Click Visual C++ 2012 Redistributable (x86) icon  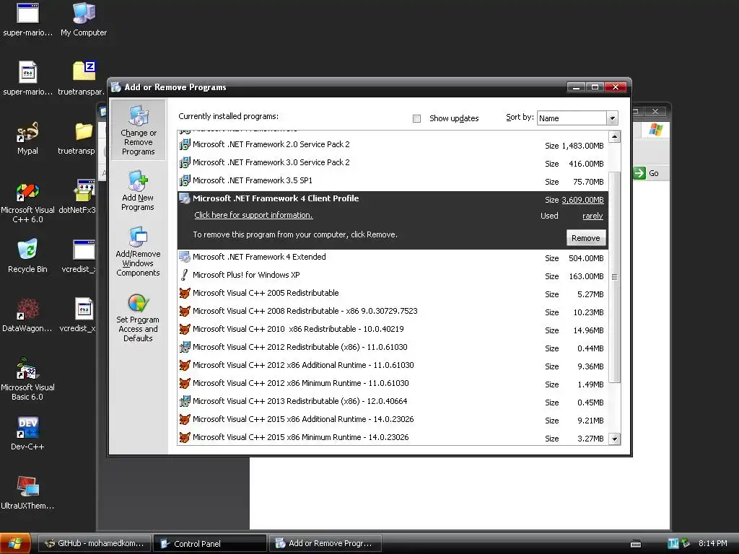[185, 347]
